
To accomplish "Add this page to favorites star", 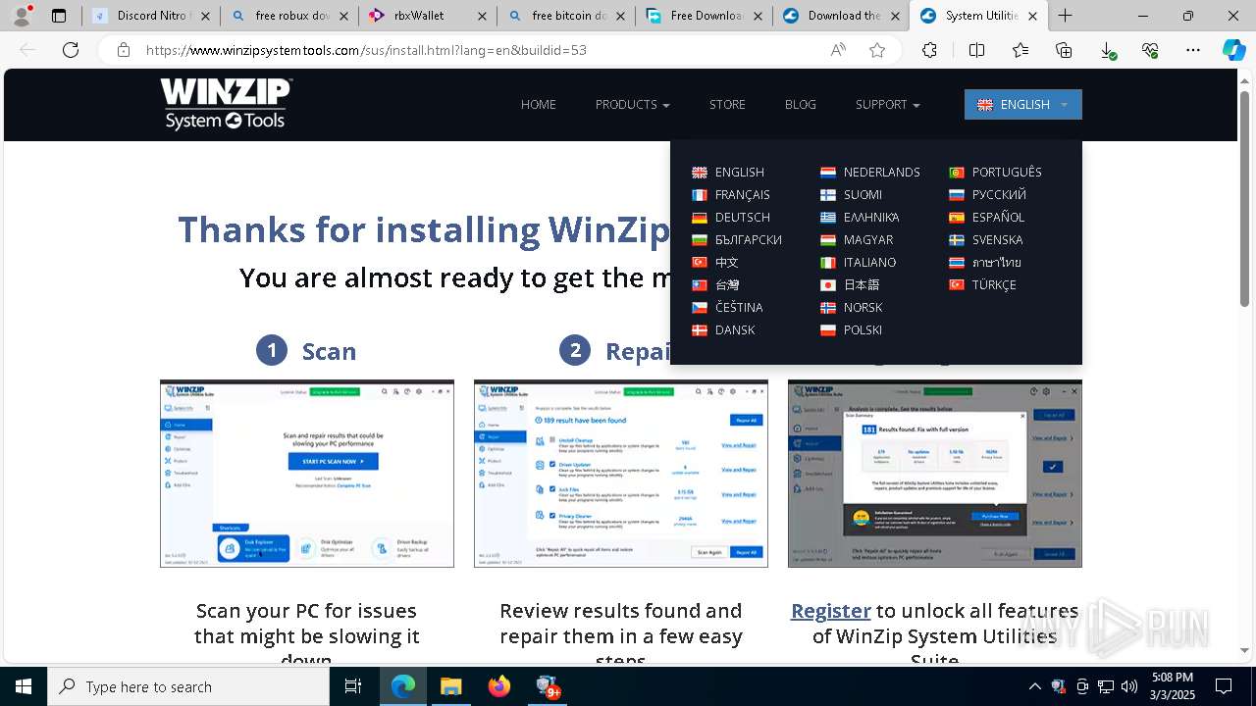I will 877,50.
